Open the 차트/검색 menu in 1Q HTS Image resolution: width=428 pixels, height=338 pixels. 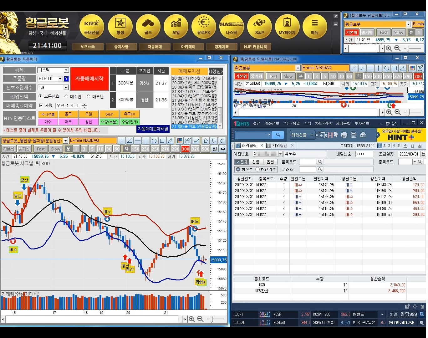pos(324,124)
